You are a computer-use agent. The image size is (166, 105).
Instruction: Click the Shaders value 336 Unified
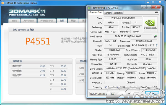coord(114,50)
